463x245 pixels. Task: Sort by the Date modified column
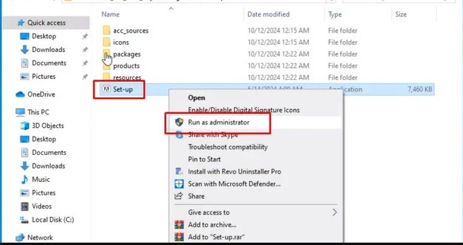[269, 15]
